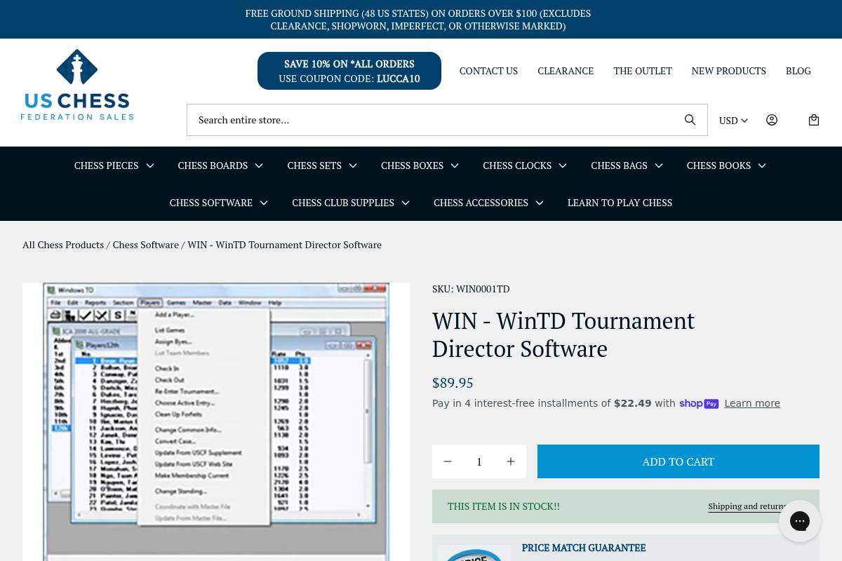
Task: Open Shipping and returns link
Action: point(749,506)
